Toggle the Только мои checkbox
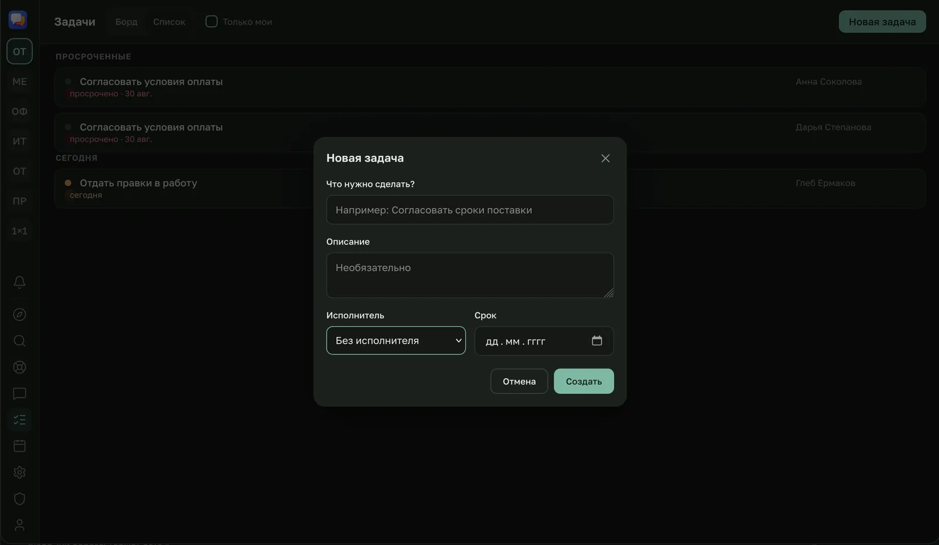This screenshot has width=939, height=545. tap(211, 22)
